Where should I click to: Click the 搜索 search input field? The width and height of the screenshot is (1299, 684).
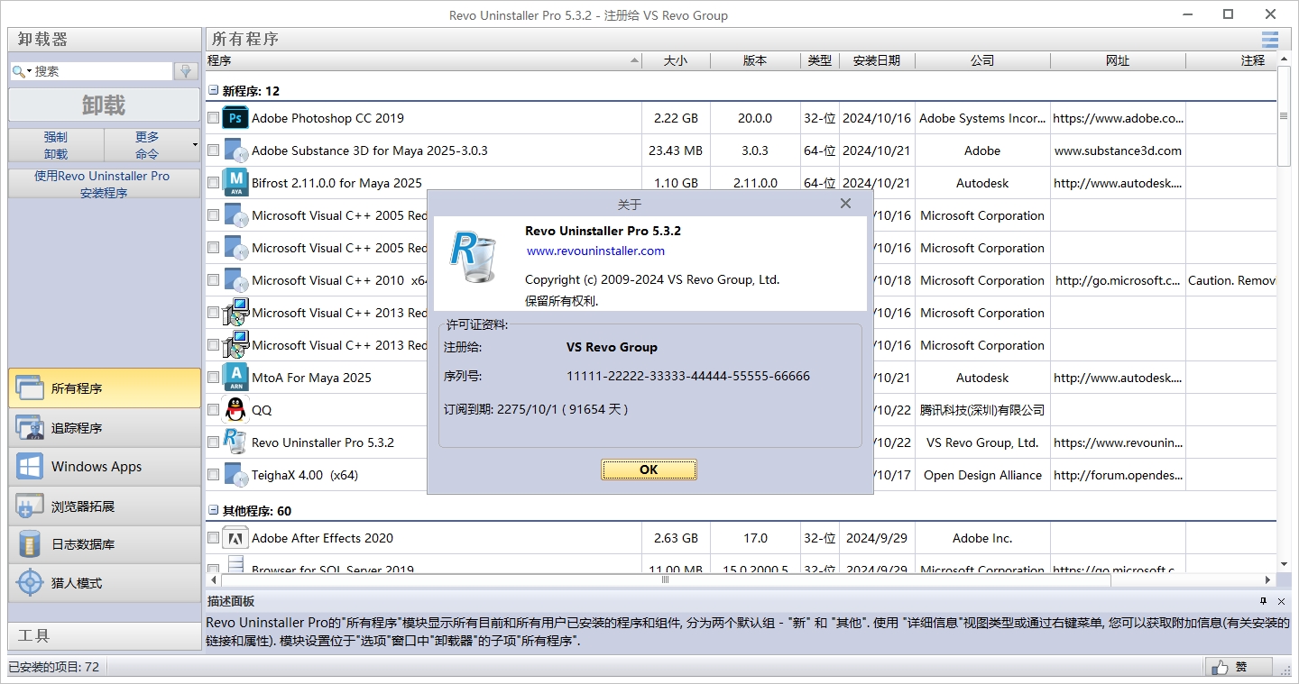tap(101, 71)
